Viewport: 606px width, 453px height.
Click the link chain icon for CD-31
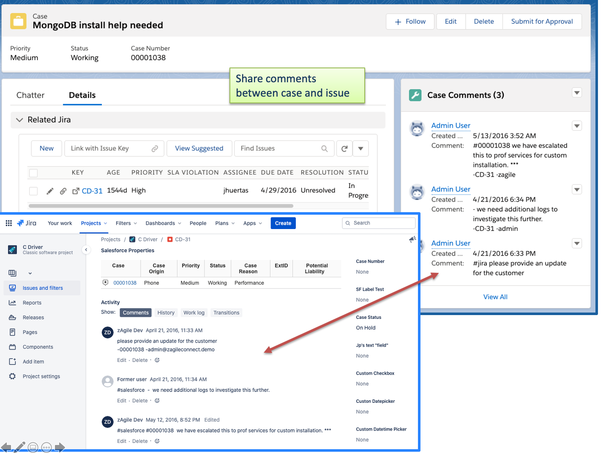[63, 191]
